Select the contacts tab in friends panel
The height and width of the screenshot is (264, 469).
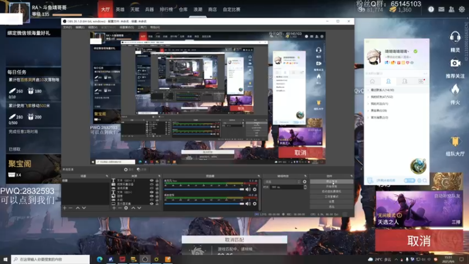point(388,81)
